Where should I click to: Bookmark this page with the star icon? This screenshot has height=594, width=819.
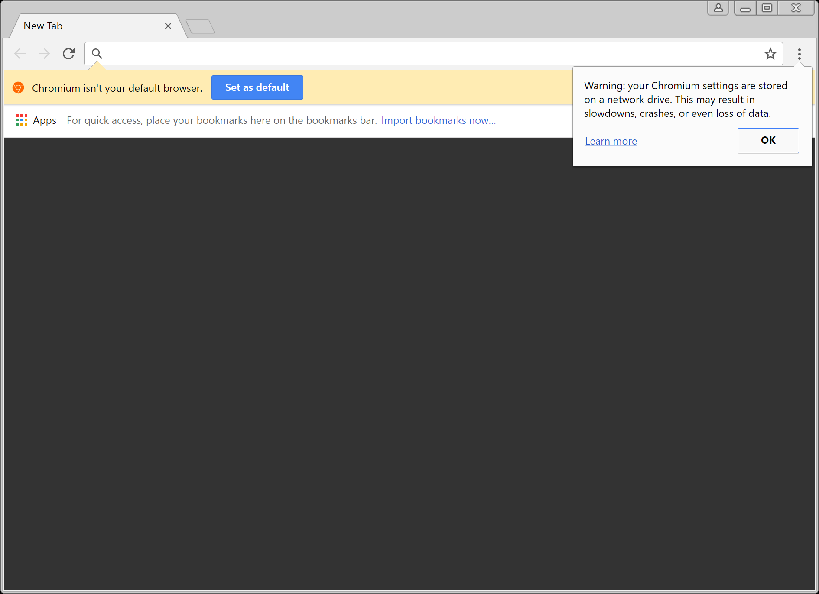(x=770, y=54)
